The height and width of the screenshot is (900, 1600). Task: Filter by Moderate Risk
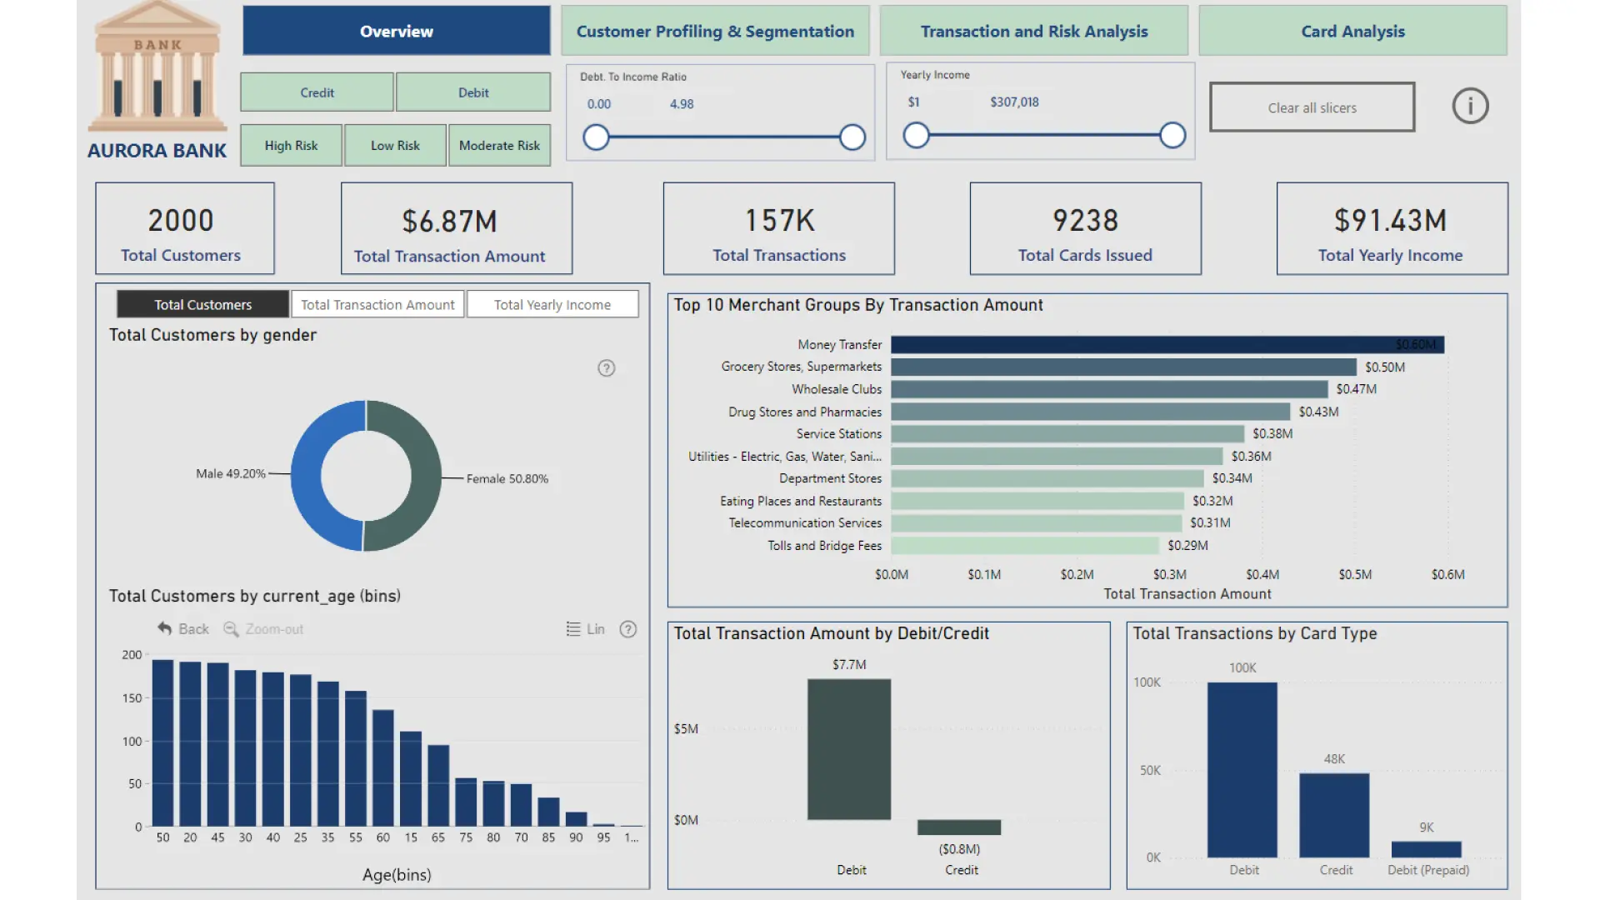tap(499, 145)
